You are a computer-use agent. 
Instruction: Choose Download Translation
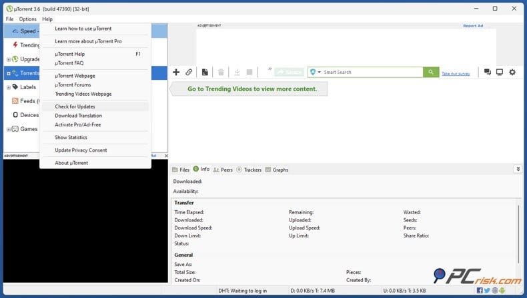pyautogui.click(x=95, y=116)
